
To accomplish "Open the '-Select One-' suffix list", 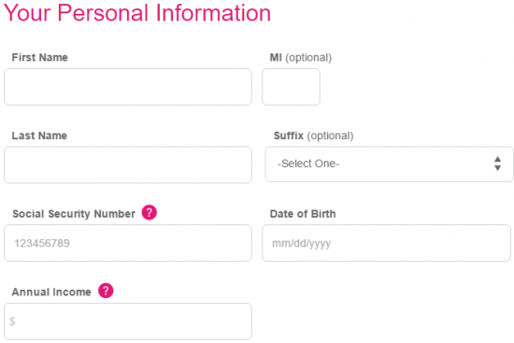I will [x=389, y=164].
